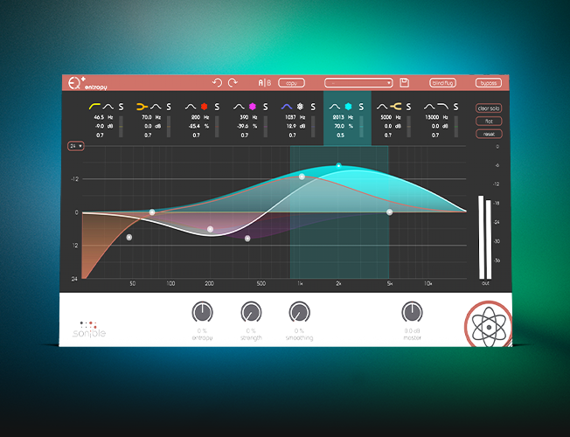The width and height of the screenshot is (570, 437).
Task: Click the undo arrow icon
Action: 217,83
